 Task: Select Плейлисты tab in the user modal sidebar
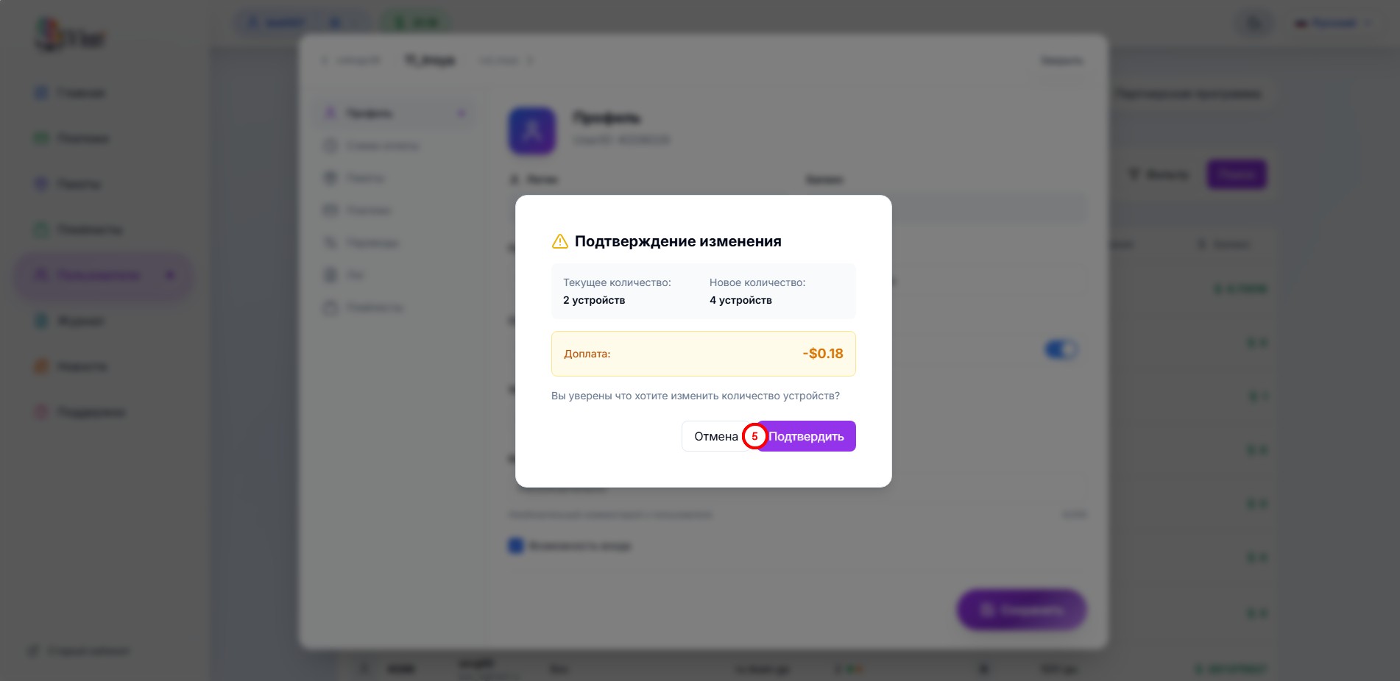pyautogui.click(x=373, y=307)
